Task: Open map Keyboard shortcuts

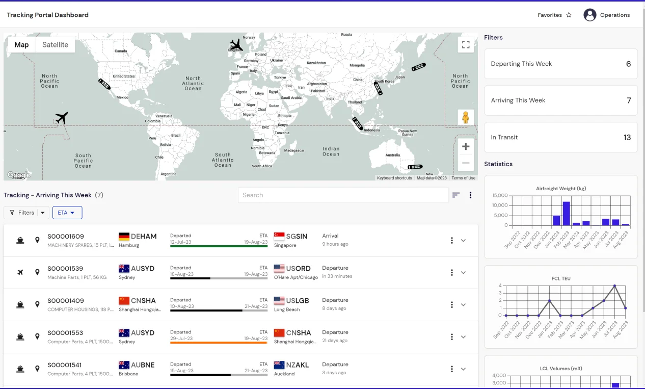Action: click(394, 178)
